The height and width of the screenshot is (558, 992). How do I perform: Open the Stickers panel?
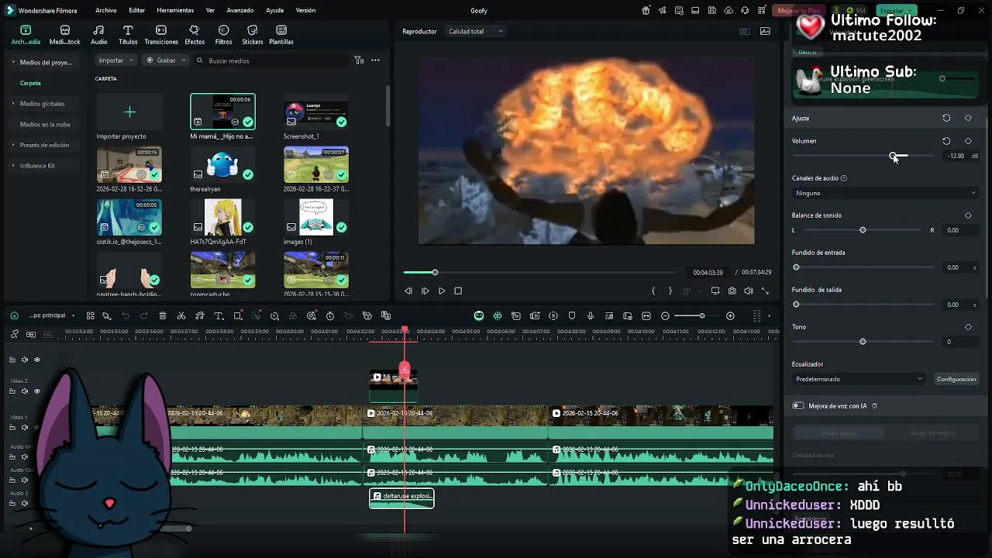(252, 35)
